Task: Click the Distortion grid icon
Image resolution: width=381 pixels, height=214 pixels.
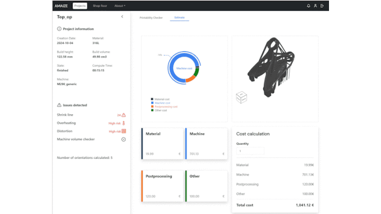Action: 124,131
